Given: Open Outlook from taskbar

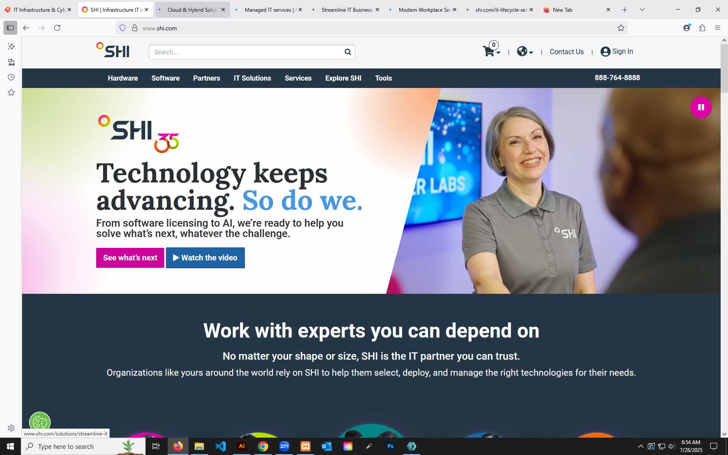Looking at the screenshot, I should coord(327,446).
